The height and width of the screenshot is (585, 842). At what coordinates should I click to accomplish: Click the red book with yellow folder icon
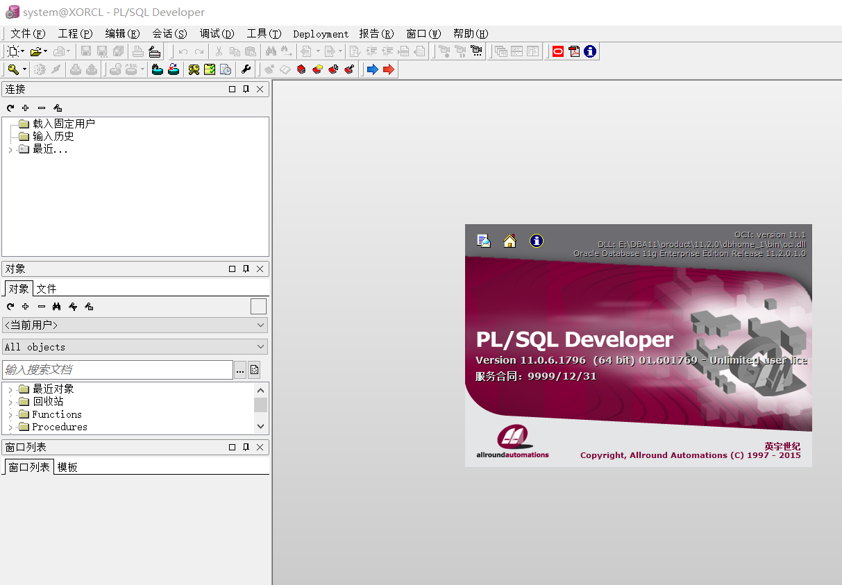tap(317, 69)
